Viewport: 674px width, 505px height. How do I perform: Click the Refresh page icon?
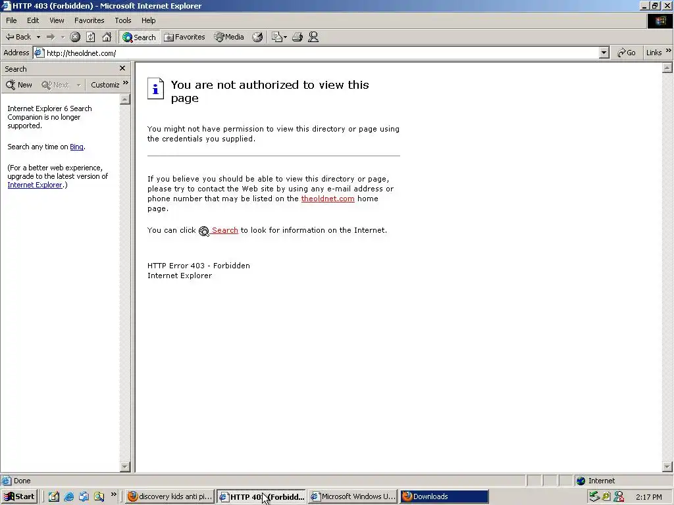coord(91,37)
